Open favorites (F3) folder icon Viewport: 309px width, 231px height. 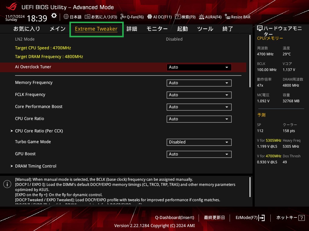[88, 17]
